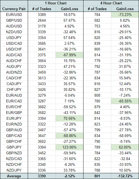The width and height of the screenshot is (139, 179).
Task: Click the GBP/CAD -68.86% cell
Action: click(69, 136)
